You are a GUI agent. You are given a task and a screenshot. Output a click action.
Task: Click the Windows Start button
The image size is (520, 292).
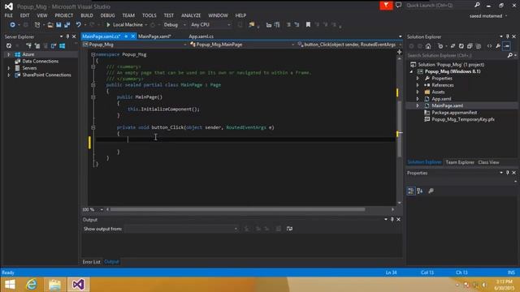coord(10,285)
